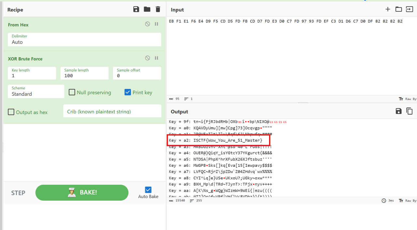Enable Output as hex checkbox
417x230 pixels.
pyautogui.click(x=11, y=112)
